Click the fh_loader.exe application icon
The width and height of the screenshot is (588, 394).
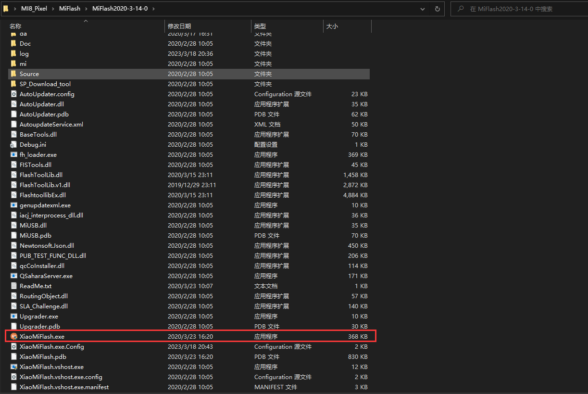coord(13,154)
